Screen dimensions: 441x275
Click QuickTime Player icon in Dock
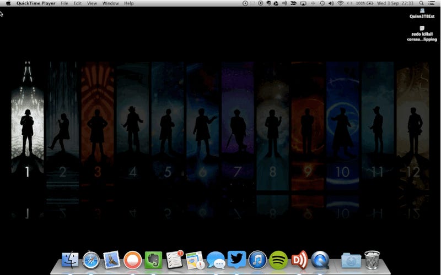320,260
